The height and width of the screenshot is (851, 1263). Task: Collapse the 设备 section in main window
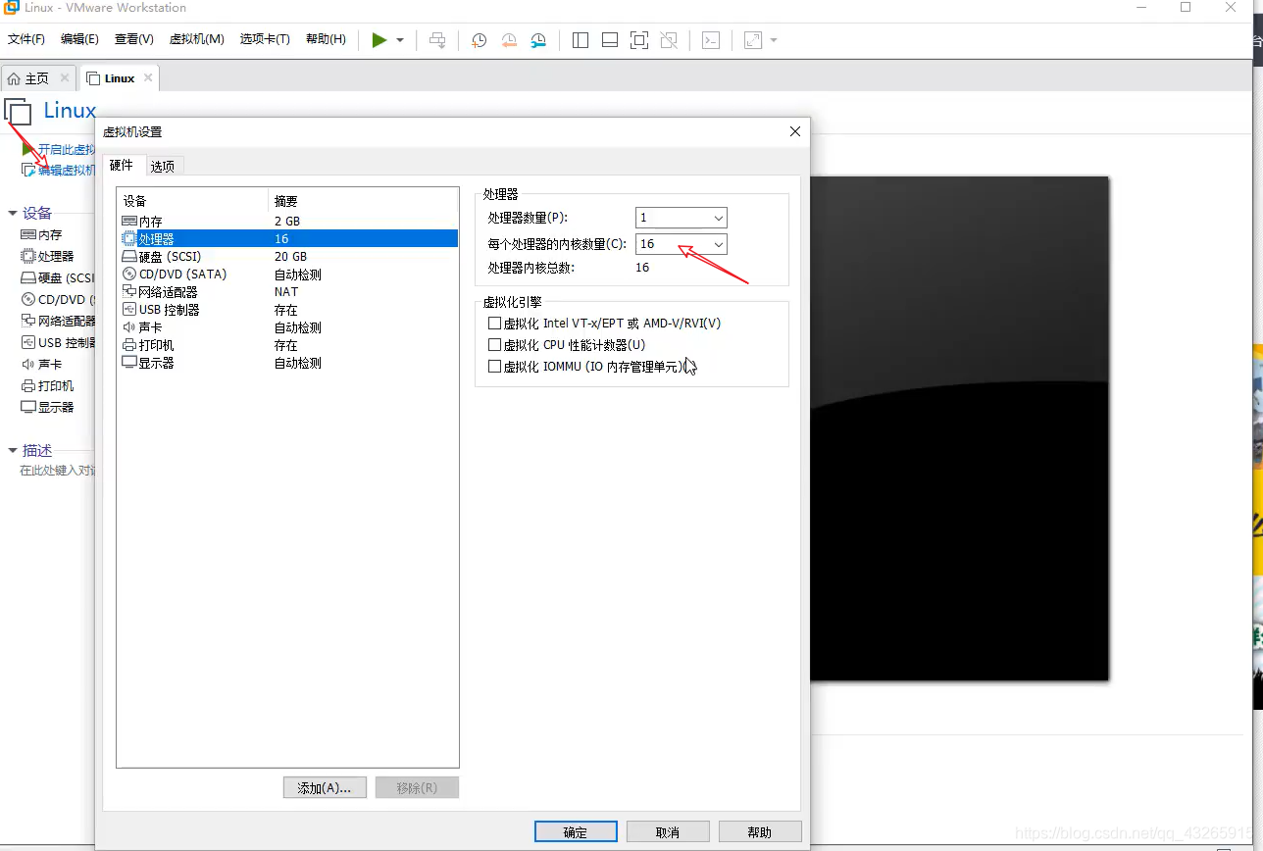tap(13, 213)
